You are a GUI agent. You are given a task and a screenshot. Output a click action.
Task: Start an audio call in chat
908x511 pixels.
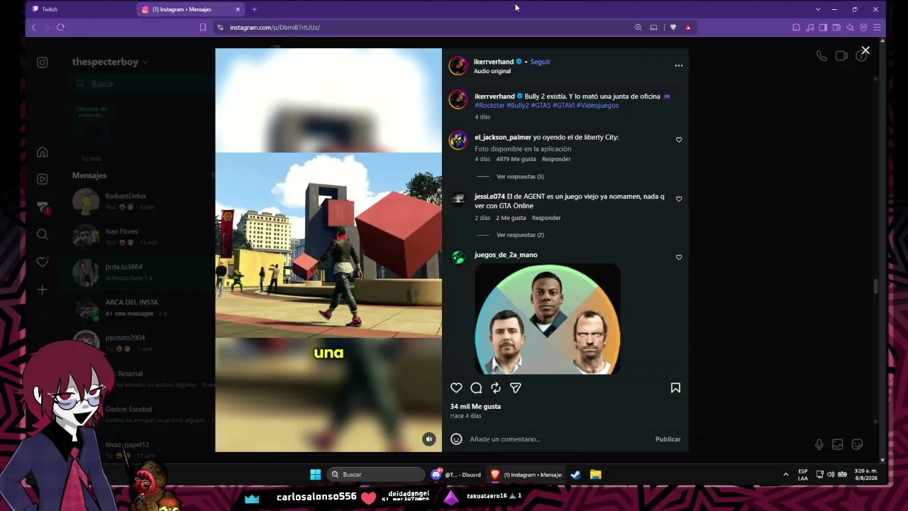coord(821,56)
